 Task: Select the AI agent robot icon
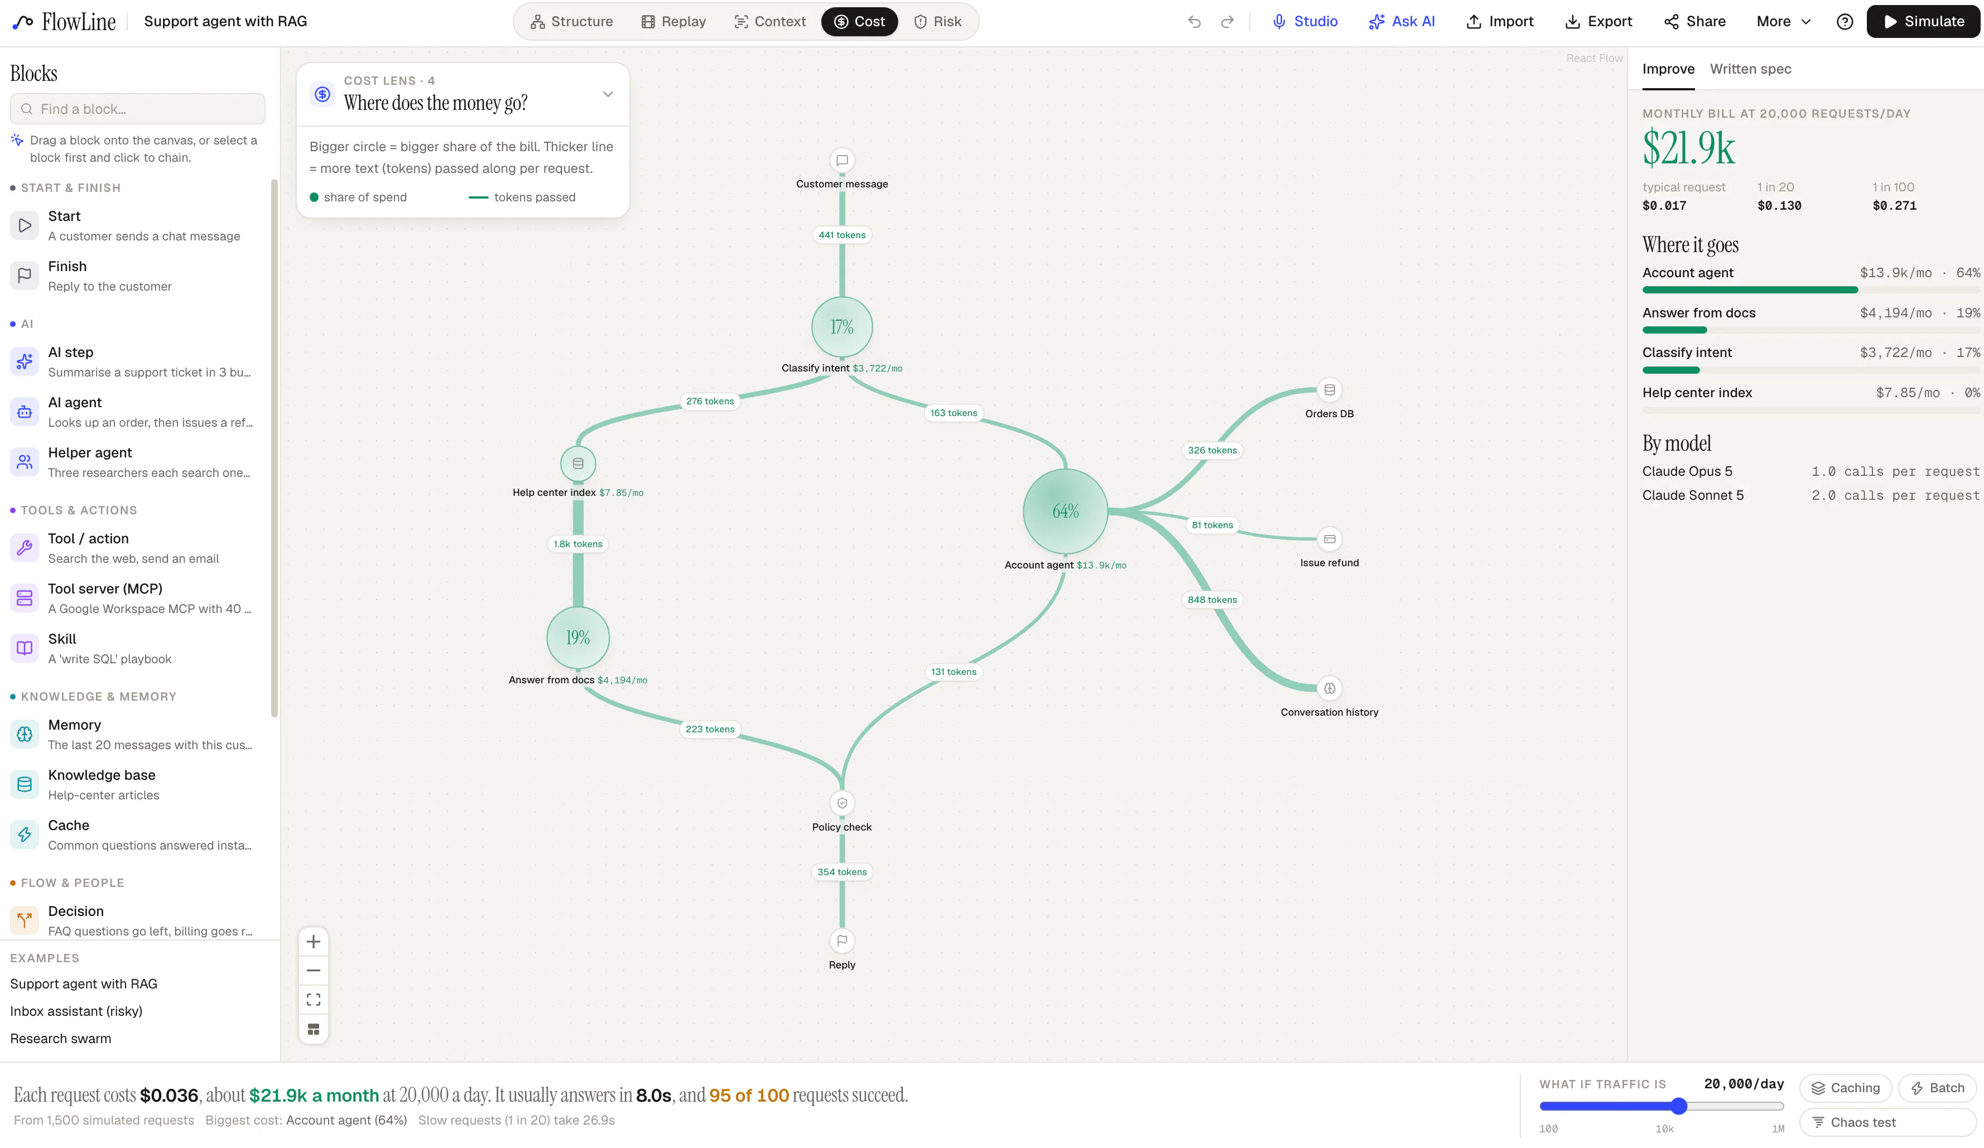pos(25,412)
